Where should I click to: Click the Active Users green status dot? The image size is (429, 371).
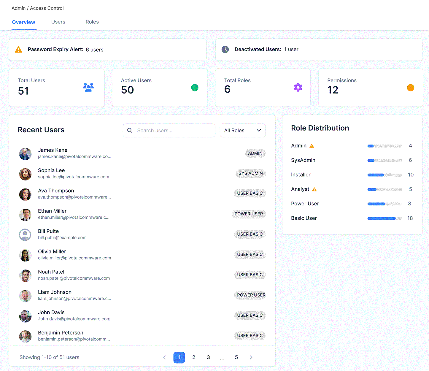coord(195,88)
